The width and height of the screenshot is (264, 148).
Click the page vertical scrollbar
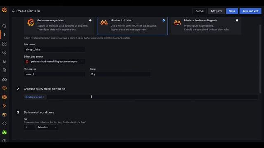[260, 59]
